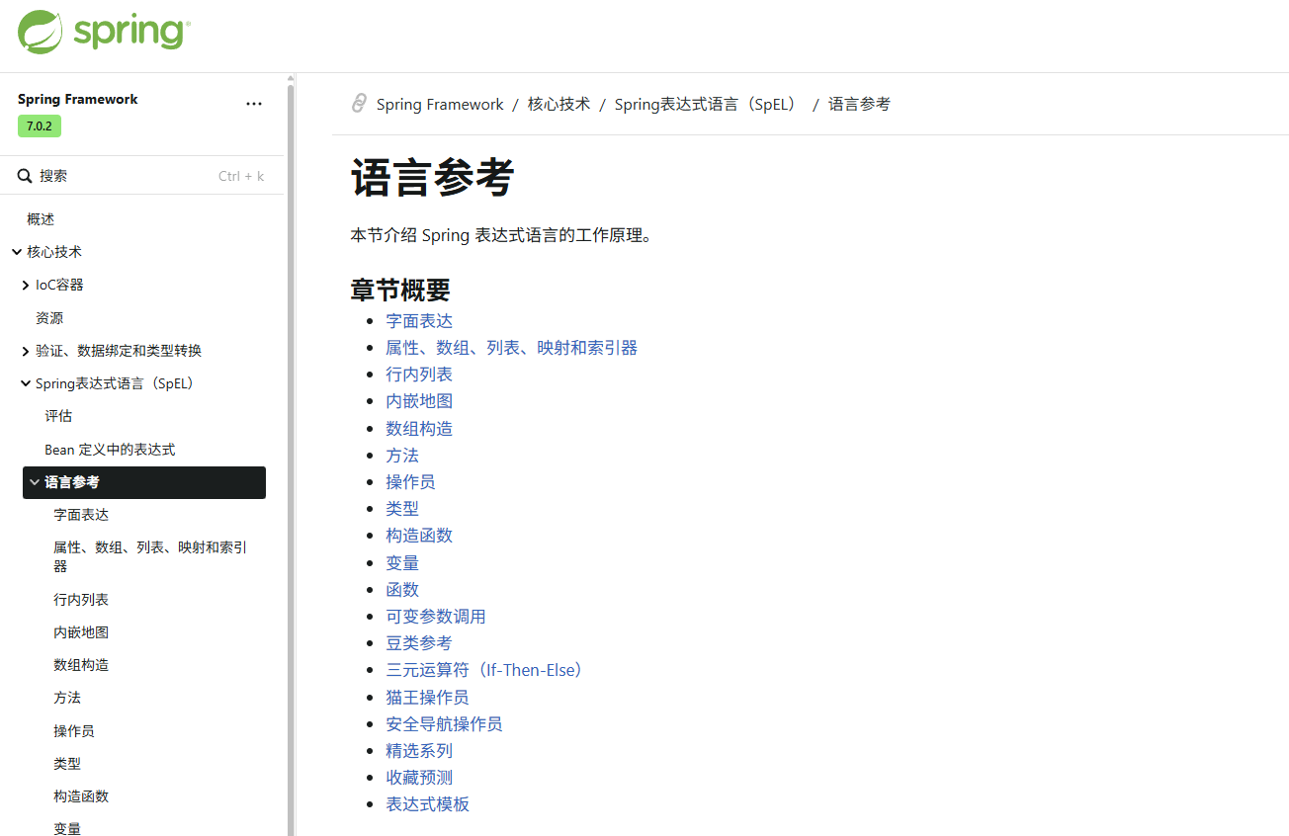Select 内嵌地图 in the sidebar
This screenshot has width=1289, height=836.
81,632
